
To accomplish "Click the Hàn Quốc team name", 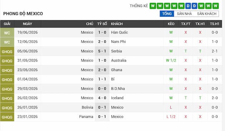I will (119, 32).
